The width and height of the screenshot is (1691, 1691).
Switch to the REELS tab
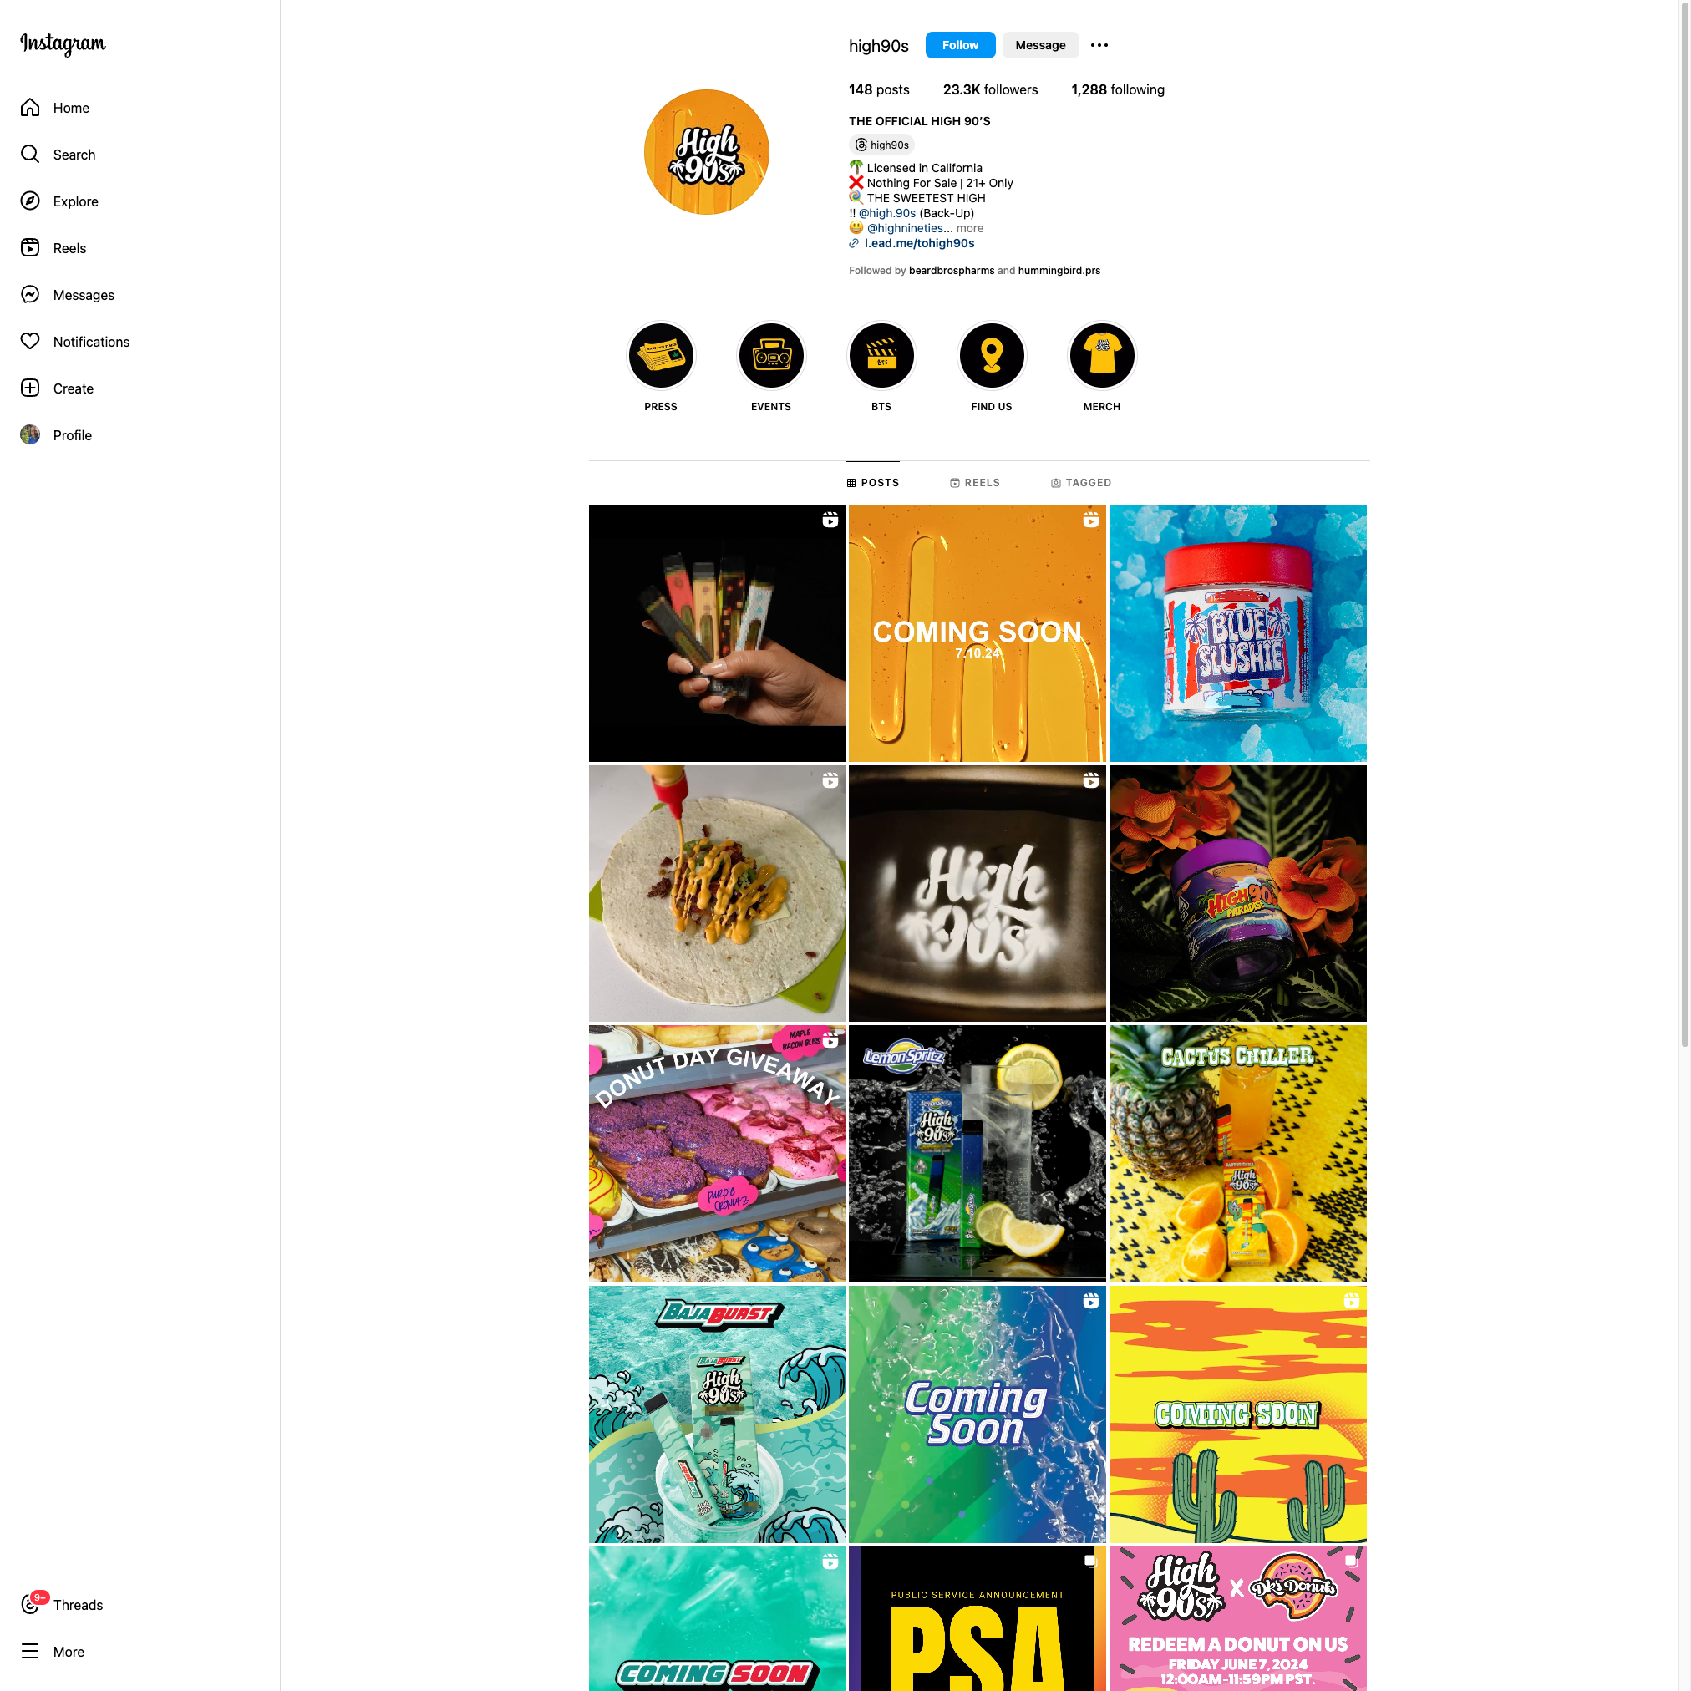pyautogui.click(x=975, y=483)
